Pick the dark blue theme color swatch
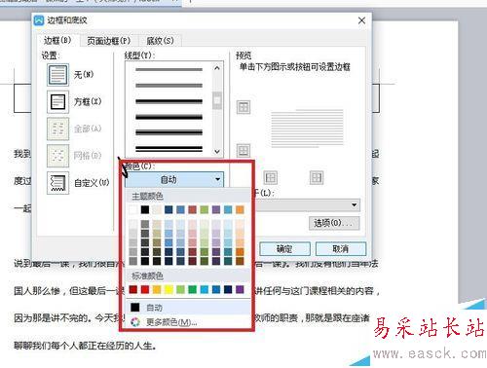 click(x=169, y=209)
